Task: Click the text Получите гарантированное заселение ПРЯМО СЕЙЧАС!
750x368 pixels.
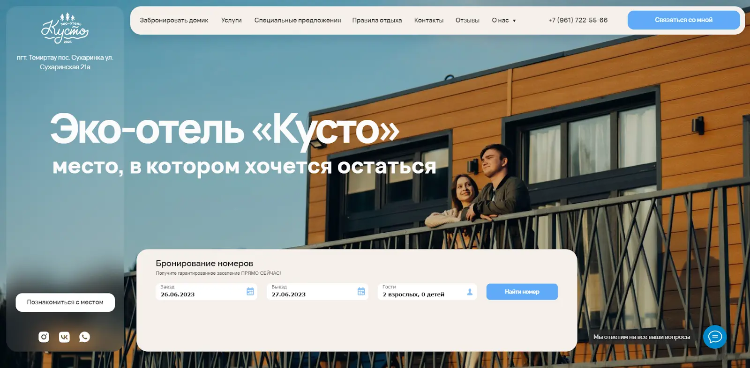Action: (x=218, y=273)
